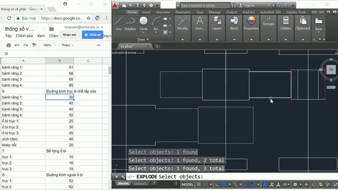Switch to the Insert ribbon tab
This screenshot has height=190, width=338.
(x=146, y=12)
